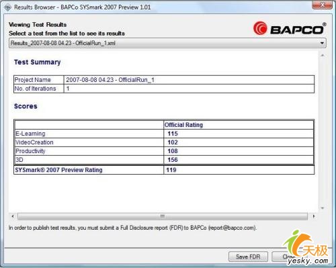
Task: Click the 3D score value 156
Action: [173, 160]
